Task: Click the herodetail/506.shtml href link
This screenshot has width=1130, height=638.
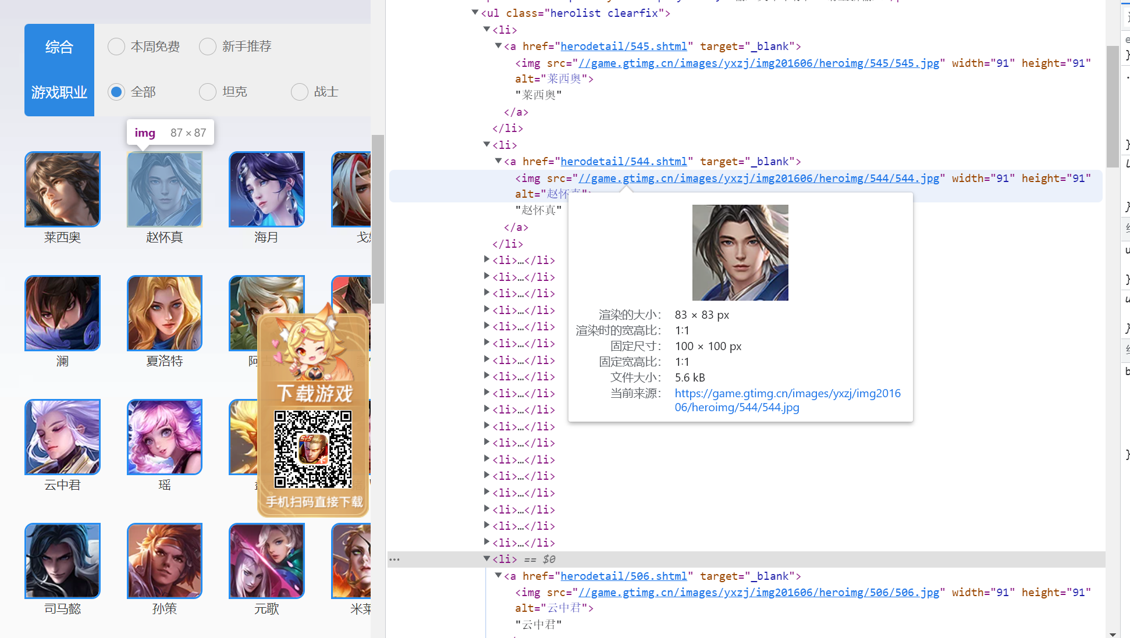Action: (624, 576)
